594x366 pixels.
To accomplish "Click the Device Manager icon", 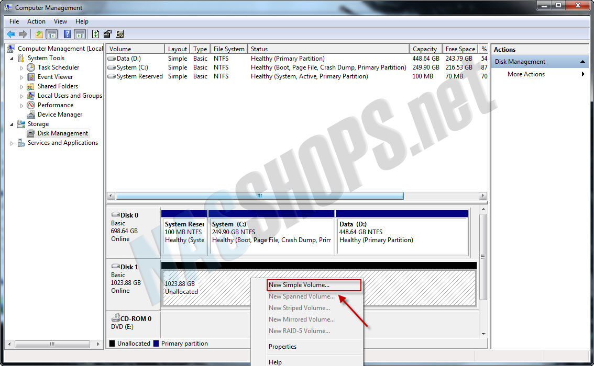I will [x=31, y=115].
